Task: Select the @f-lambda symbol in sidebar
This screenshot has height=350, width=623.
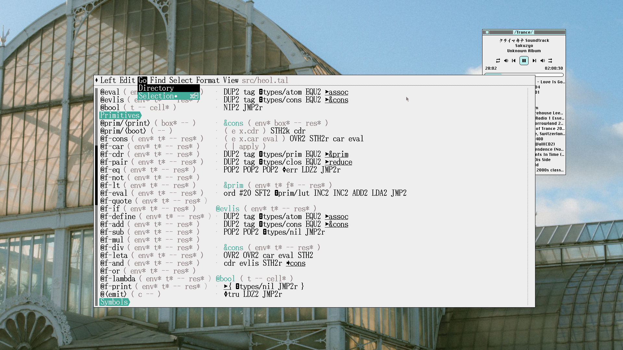Action: pos(118,279)
